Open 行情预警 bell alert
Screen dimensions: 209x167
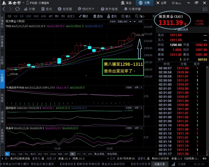click(x=132, y=9)
